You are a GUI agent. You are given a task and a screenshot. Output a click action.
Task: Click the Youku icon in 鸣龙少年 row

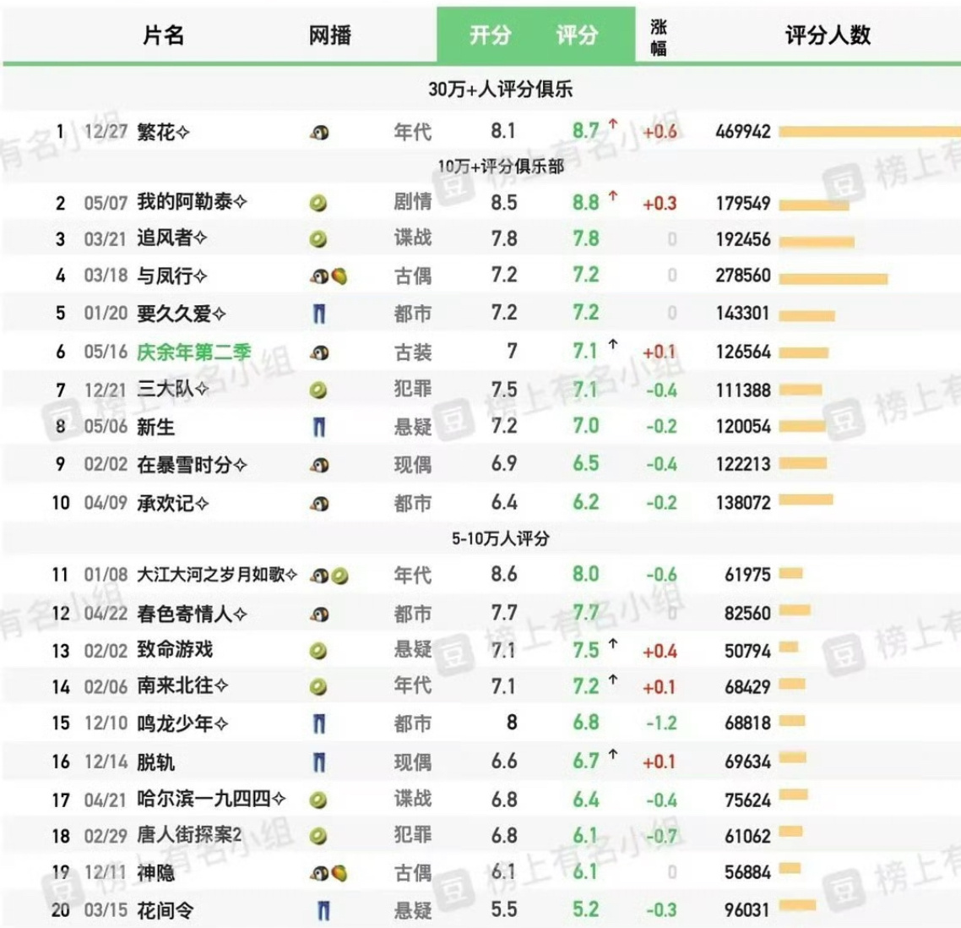pyautogui.click(x=318, y=723)
